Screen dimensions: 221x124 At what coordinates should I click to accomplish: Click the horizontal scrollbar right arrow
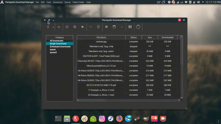[x=179, y=100]
